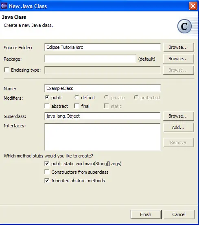
Task: Browse for a Package
Action: click(179, 59)
